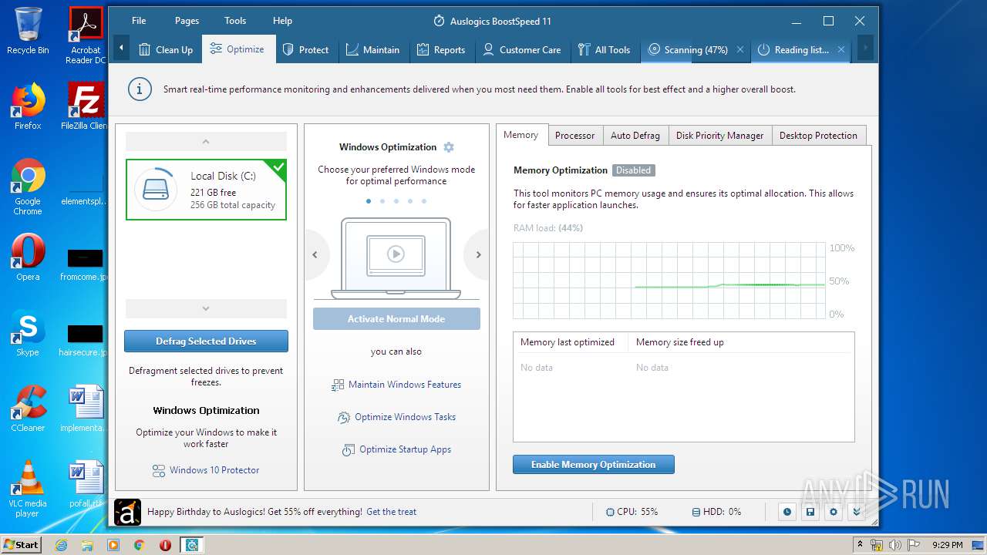Screen dimensions: 987x555
Task: Show hidden system tray icons
Action: click(x=860, y=545)
